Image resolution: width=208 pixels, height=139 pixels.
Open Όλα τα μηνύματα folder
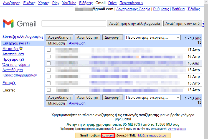[16, 65]
